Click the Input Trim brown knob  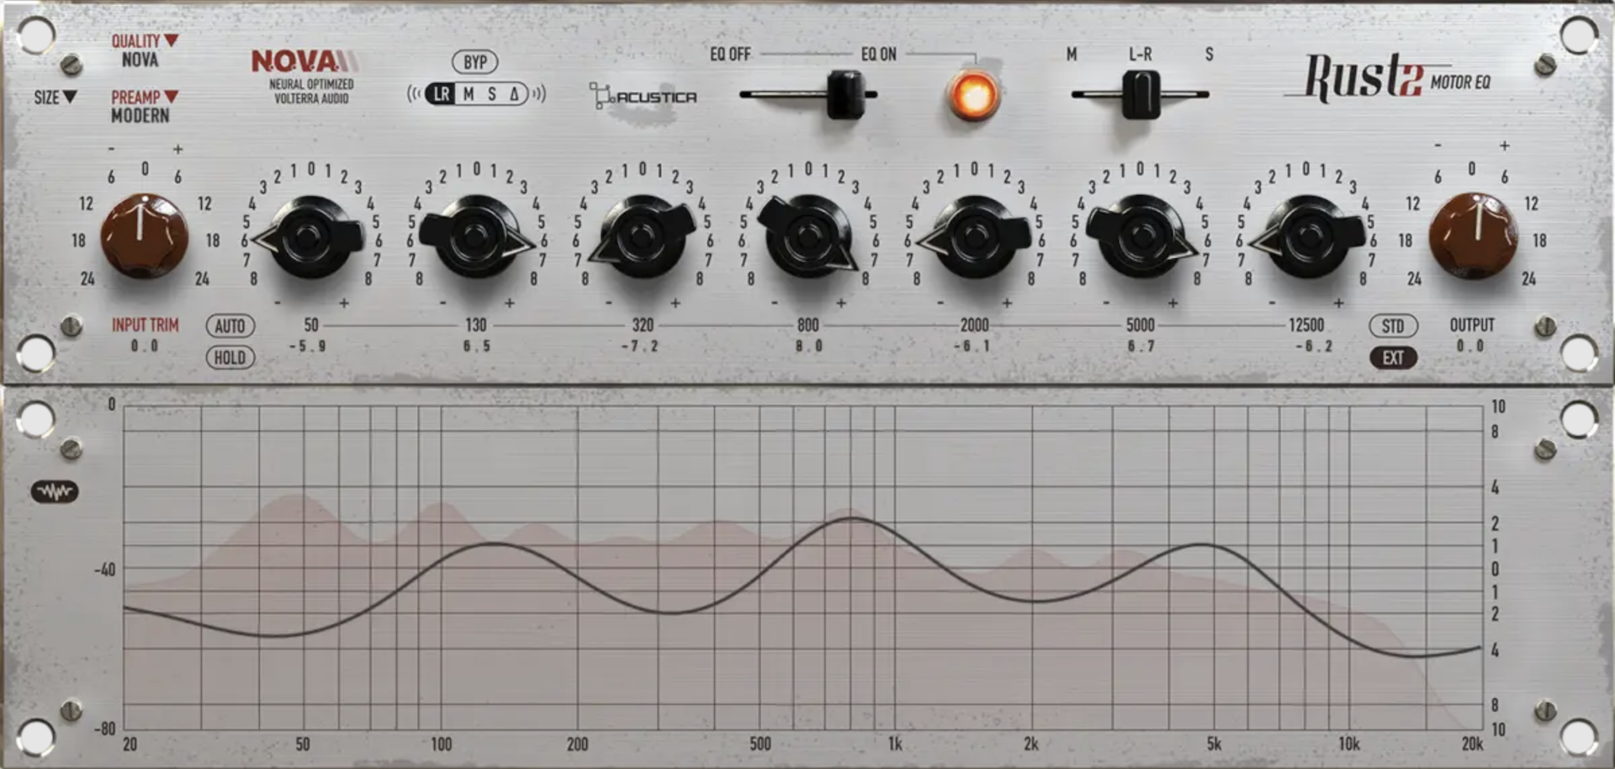(x=144, y=237)
